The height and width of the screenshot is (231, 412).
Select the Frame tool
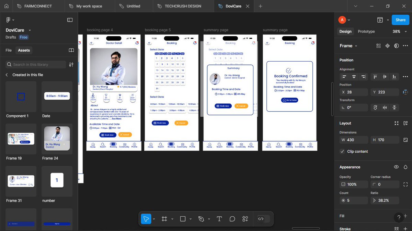(164, 219)
